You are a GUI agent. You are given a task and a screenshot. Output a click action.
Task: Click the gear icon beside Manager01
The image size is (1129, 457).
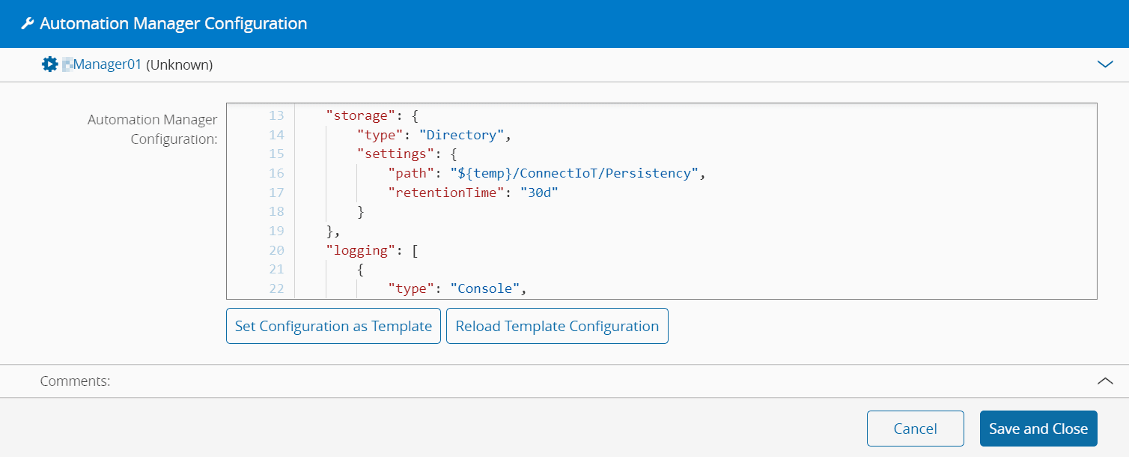point(49,64)
